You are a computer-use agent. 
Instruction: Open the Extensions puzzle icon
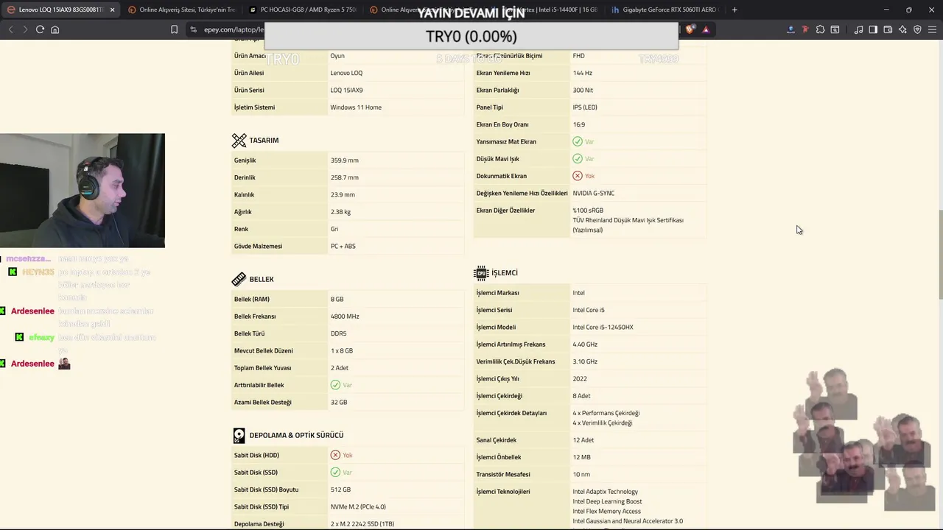pyautogui.click(x=820, y=29)
